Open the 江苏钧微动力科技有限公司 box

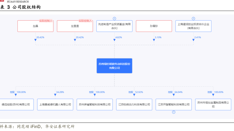134,104
